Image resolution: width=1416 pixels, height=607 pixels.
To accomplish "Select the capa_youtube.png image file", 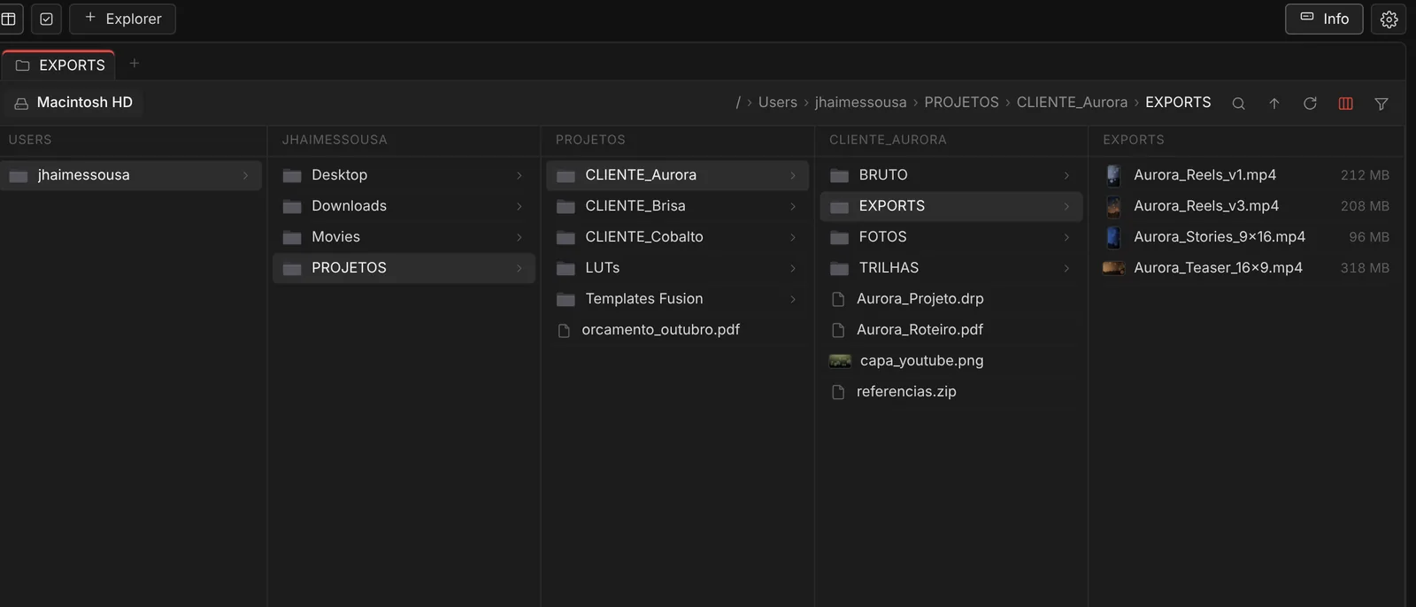I will [x=951, y=361].
